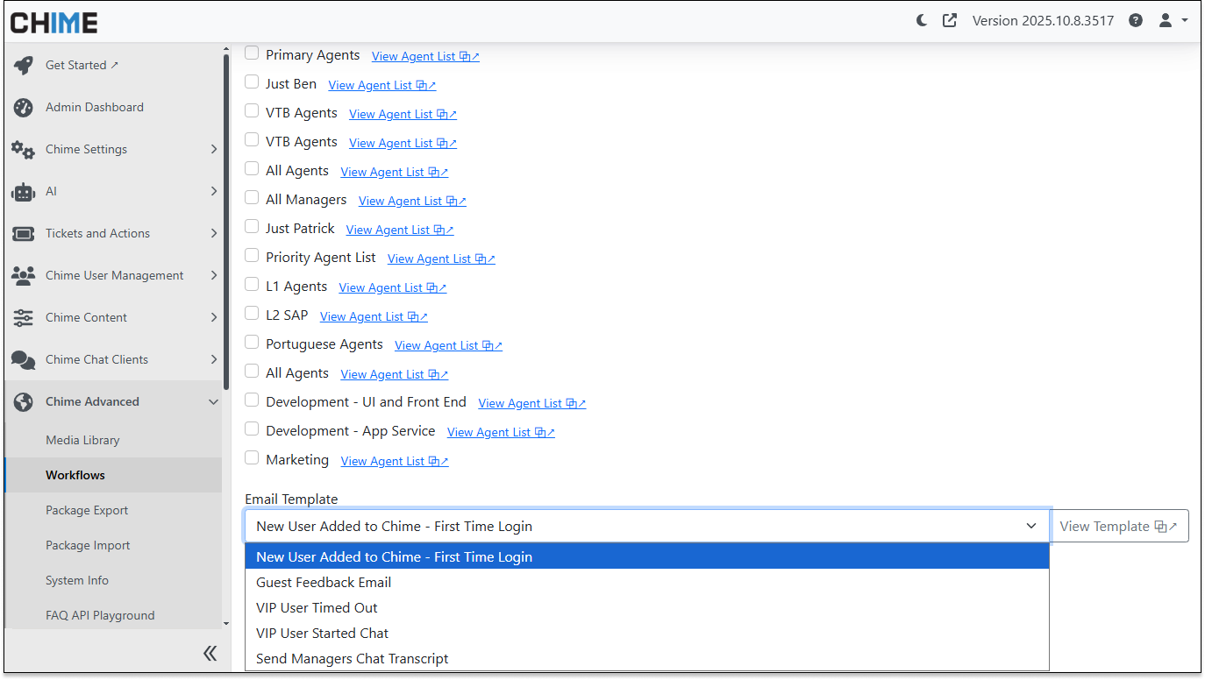Viewport: 1205px width, 680px height.
Task: Open the help question mark icon
Action: [x=1136, y=20]
